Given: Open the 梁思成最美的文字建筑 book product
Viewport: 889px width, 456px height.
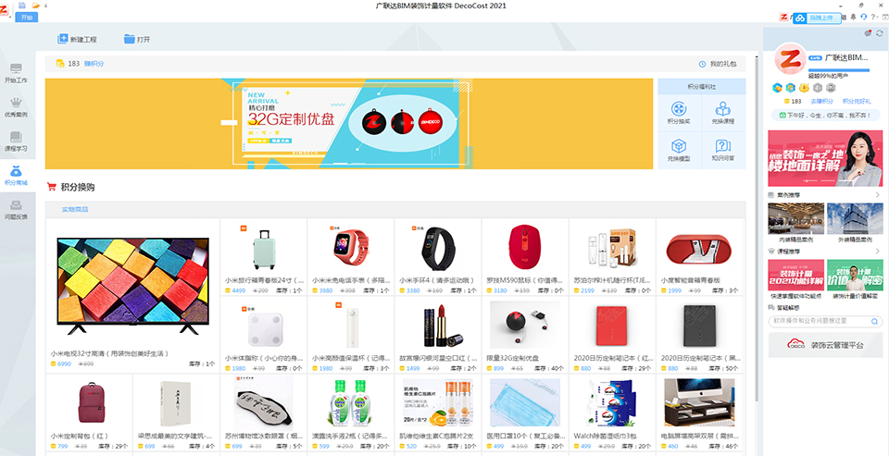Looking at the screenshot, I should [176, 413].
